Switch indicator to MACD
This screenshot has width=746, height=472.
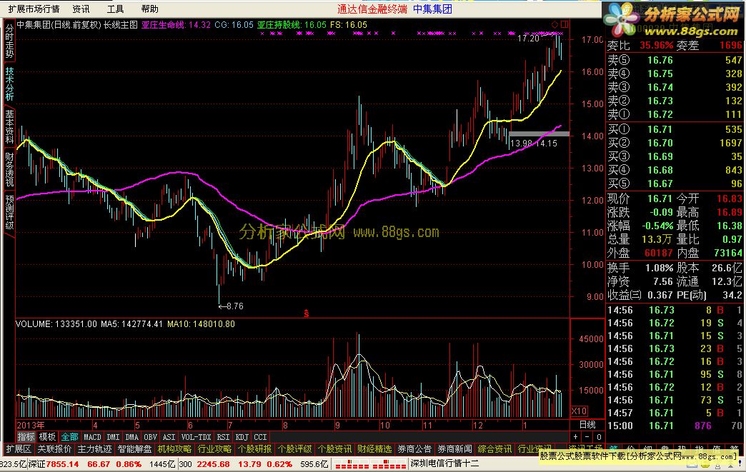click(x=92, y=437)
